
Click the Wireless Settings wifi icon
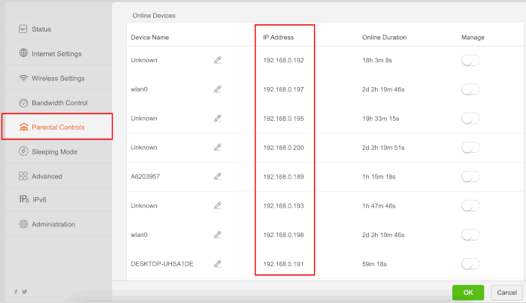tap(23, 78)
